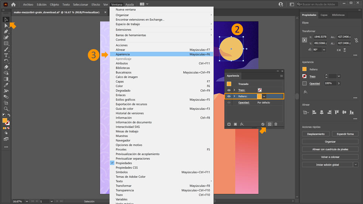Select the Selection tool arrow

point(6,20)
